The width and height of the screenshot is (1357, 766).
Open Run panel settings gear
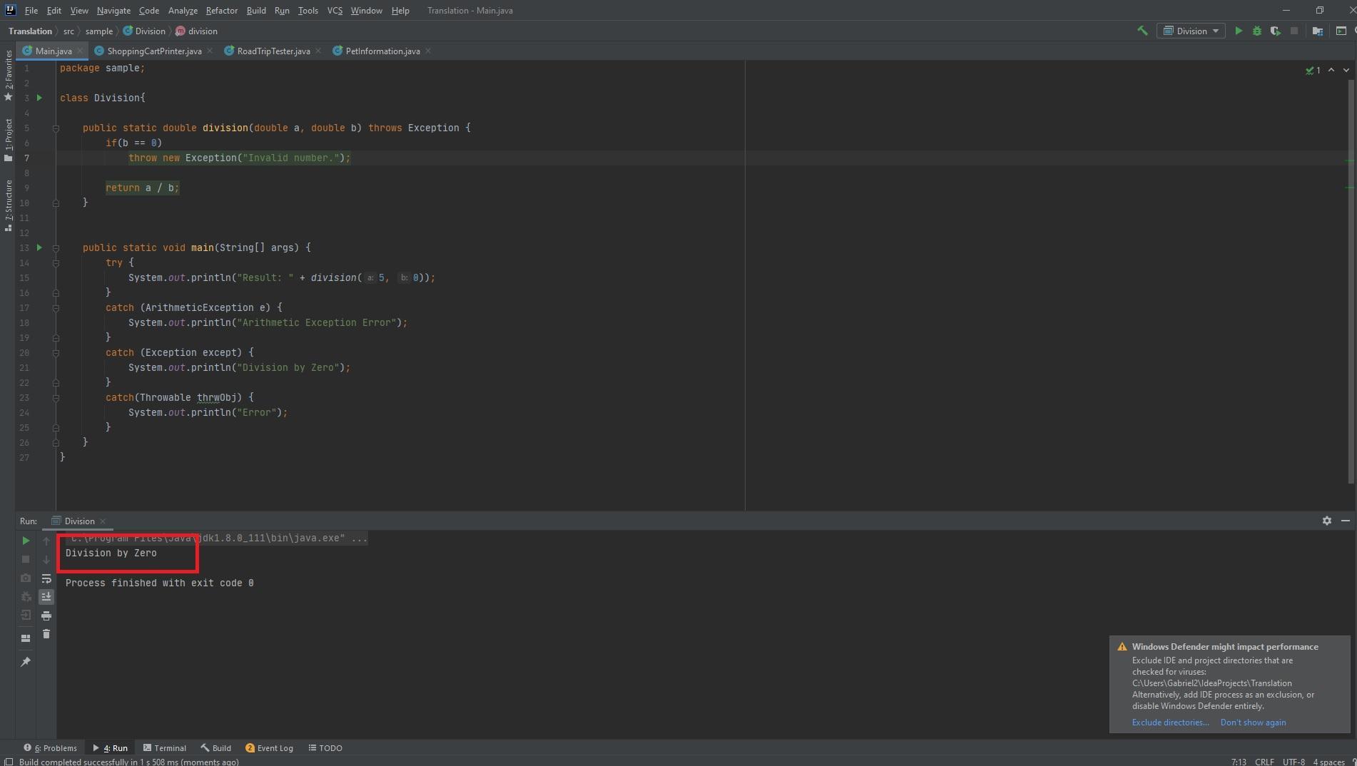[1327, 521]
